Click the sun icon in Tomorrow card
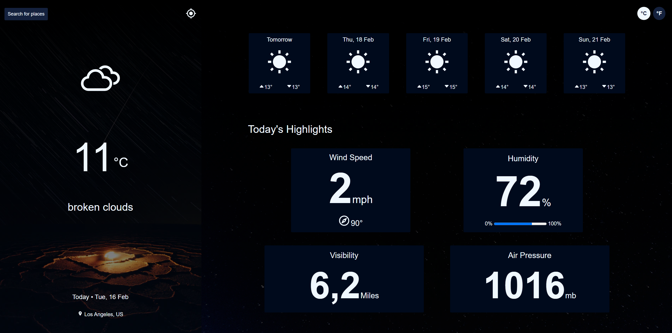Viewport: 672px width, 333px height. (x=279, y=62)
